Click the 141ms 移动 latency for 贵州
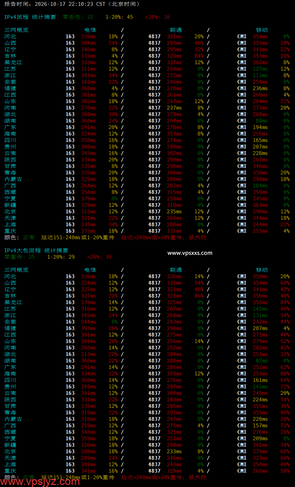 pos(260,387)
